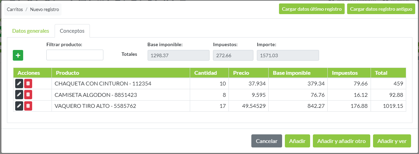This screenshot has height=154, width=419.
Task: Edit the CHAQUETA CON CINTURON row
Action: tap(19, 83)
